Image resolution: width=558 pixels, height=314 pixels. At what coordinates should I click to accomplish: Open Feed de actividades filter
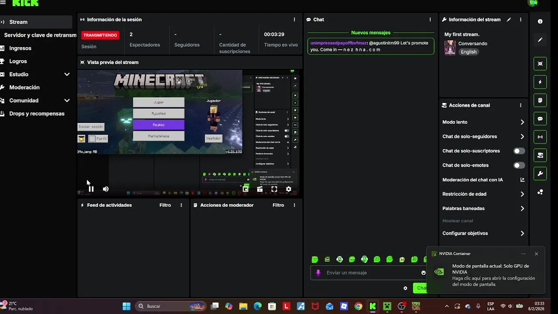click(x=165, y=205)
